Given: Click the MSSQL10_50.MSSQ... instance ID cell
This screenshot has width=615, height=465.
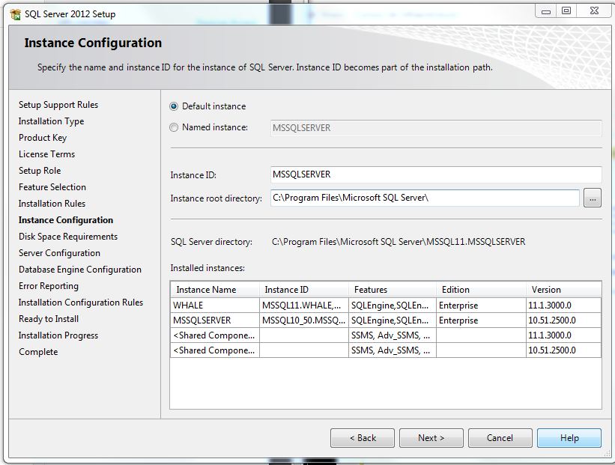Looking at the screenshot, I should coord(304,320).
